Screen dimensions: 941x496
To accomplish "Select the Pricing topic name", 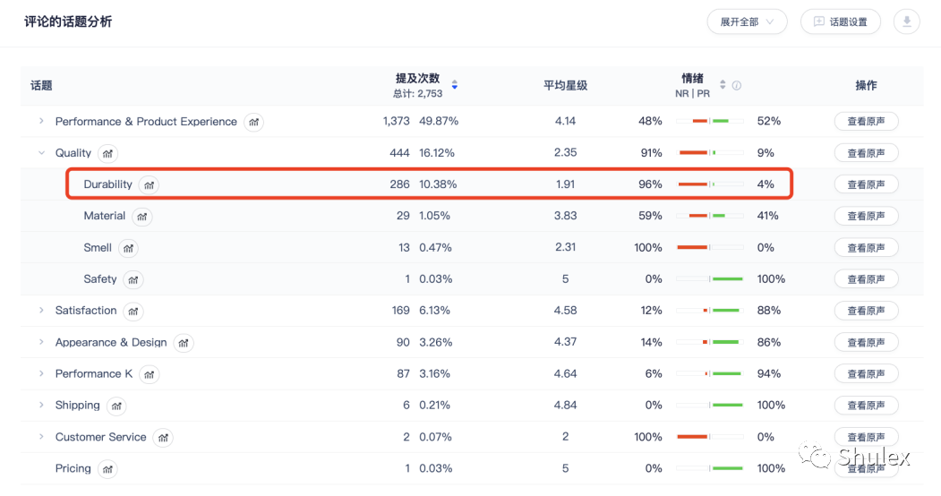I will click(x=73, y=468).
